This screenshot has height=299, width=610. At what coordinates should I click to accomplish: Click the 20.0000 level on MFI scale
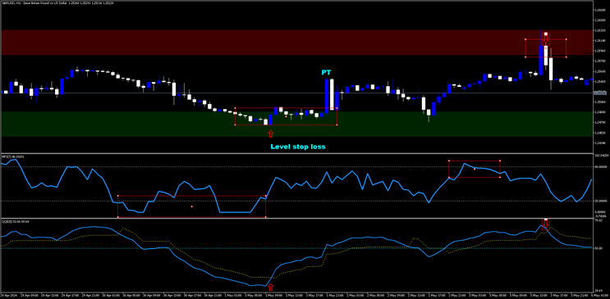pyautogui.click(x=601, y=202)
